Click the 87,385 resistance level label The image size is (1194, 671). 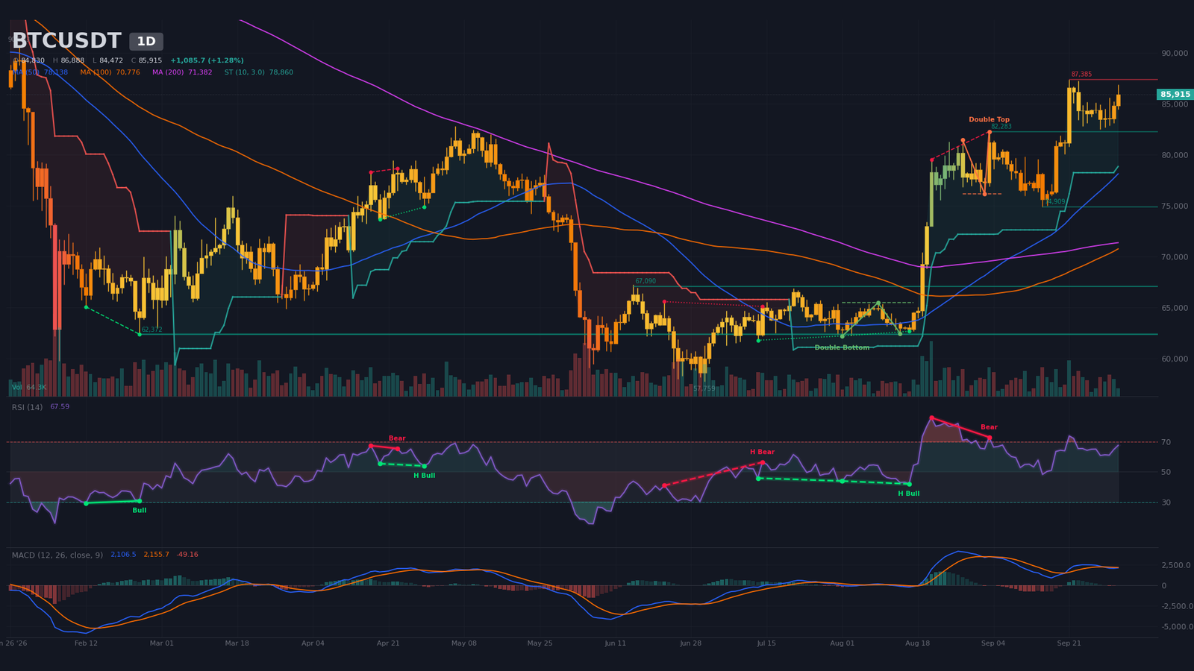pos(1081,75)
